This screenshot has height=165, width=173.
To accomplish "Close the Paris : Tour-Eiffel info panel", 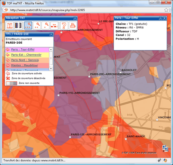I will pos(165,18).
